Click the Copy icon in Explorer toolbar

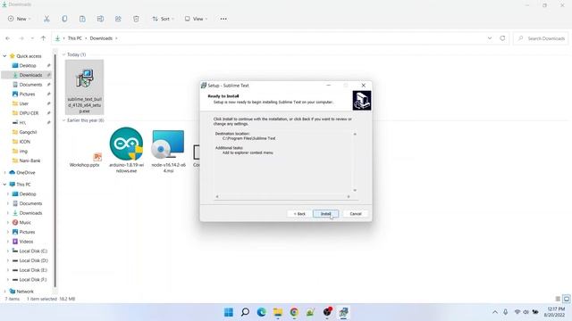64,19
